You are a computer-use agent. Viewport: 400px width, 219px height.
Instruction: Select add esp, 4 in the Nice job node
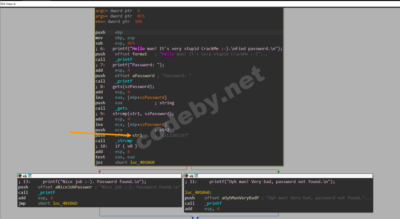coord(35,198)
